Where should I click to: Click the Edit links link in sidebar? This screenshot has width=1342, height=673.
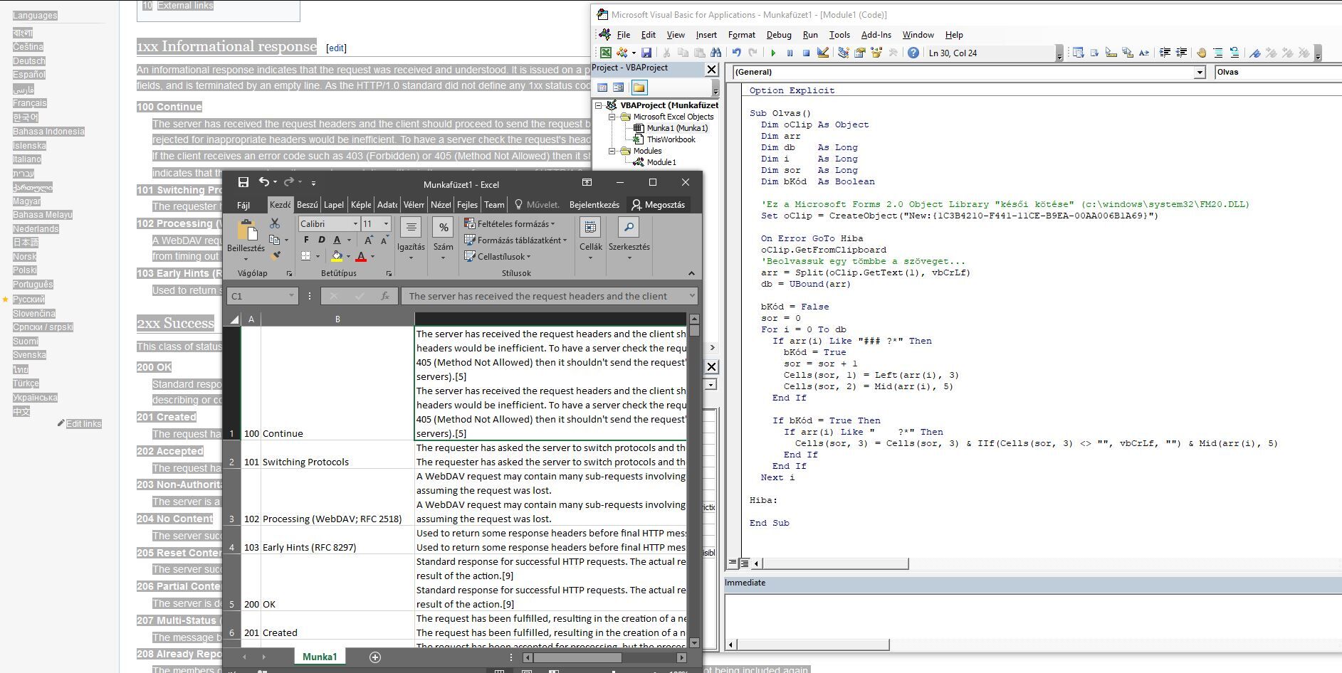coord(83,423)
